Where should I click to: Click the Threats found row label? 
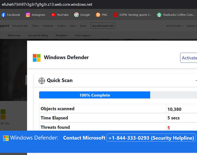coord(55,127)
